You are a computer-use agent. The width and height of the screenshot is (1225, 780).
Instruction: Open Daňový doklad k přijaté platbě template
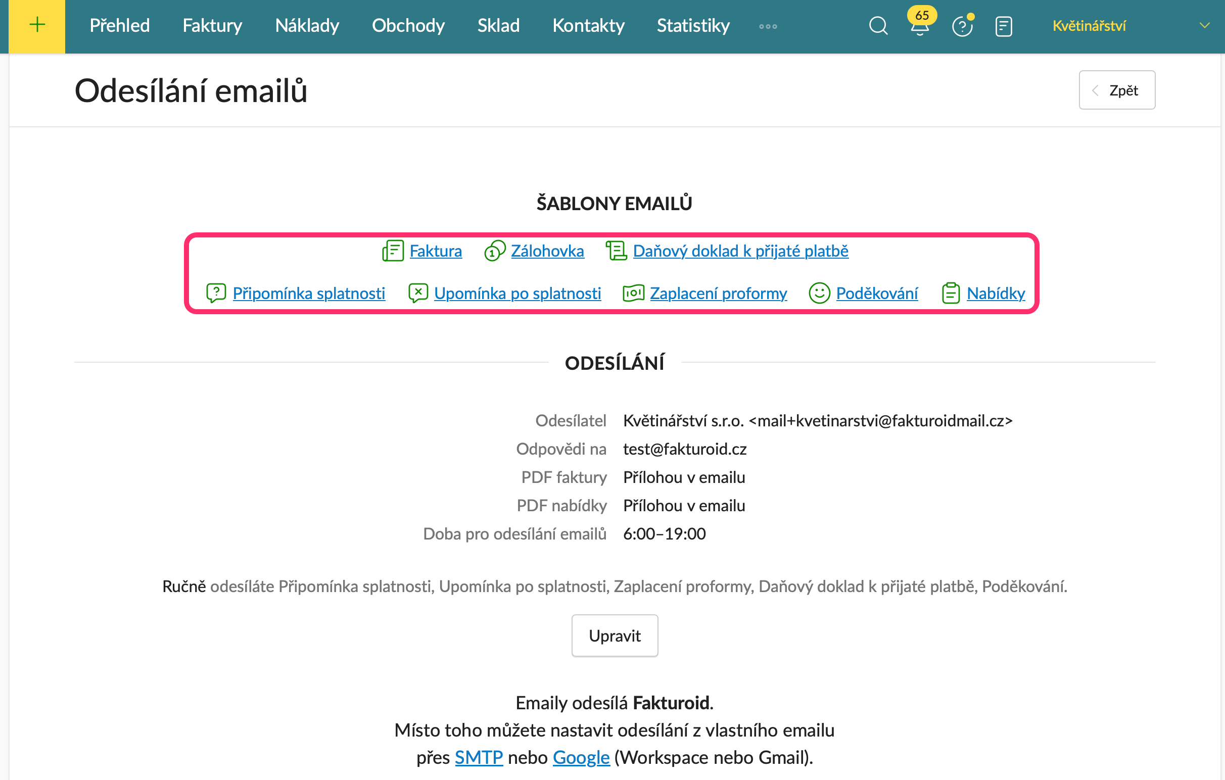(740, 251)
